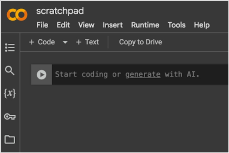This screenshot has height=153, width=229.
Task: Open the View menu
Action: coord(86,25)
